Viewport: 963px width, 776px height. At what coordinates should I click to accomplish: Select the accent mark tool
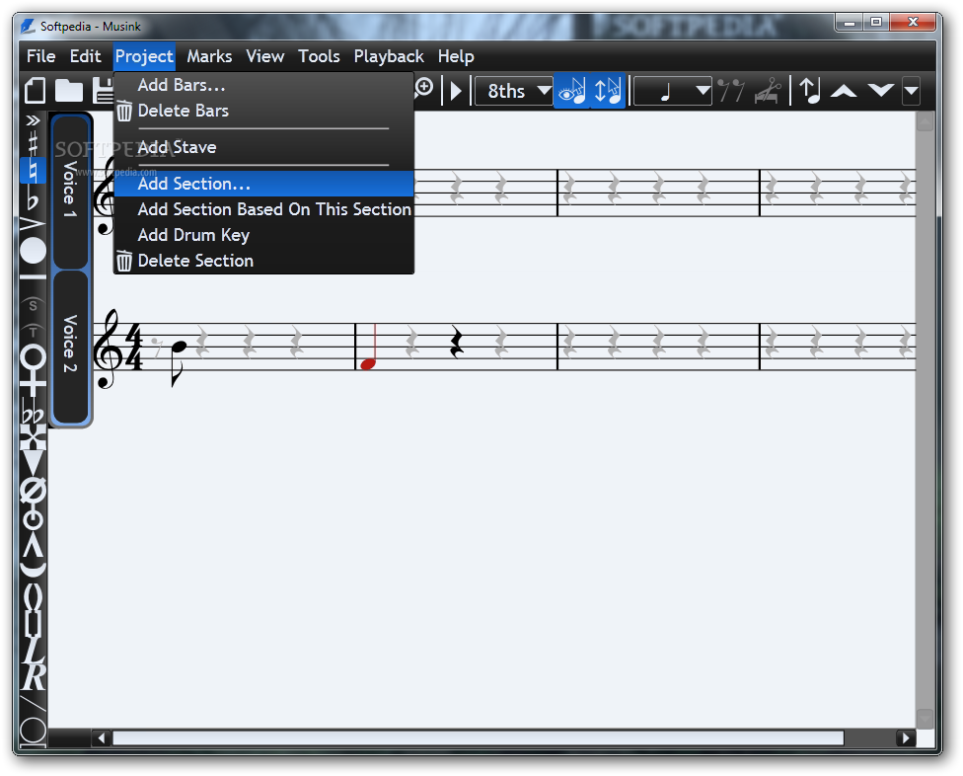[x=33, y=224]
